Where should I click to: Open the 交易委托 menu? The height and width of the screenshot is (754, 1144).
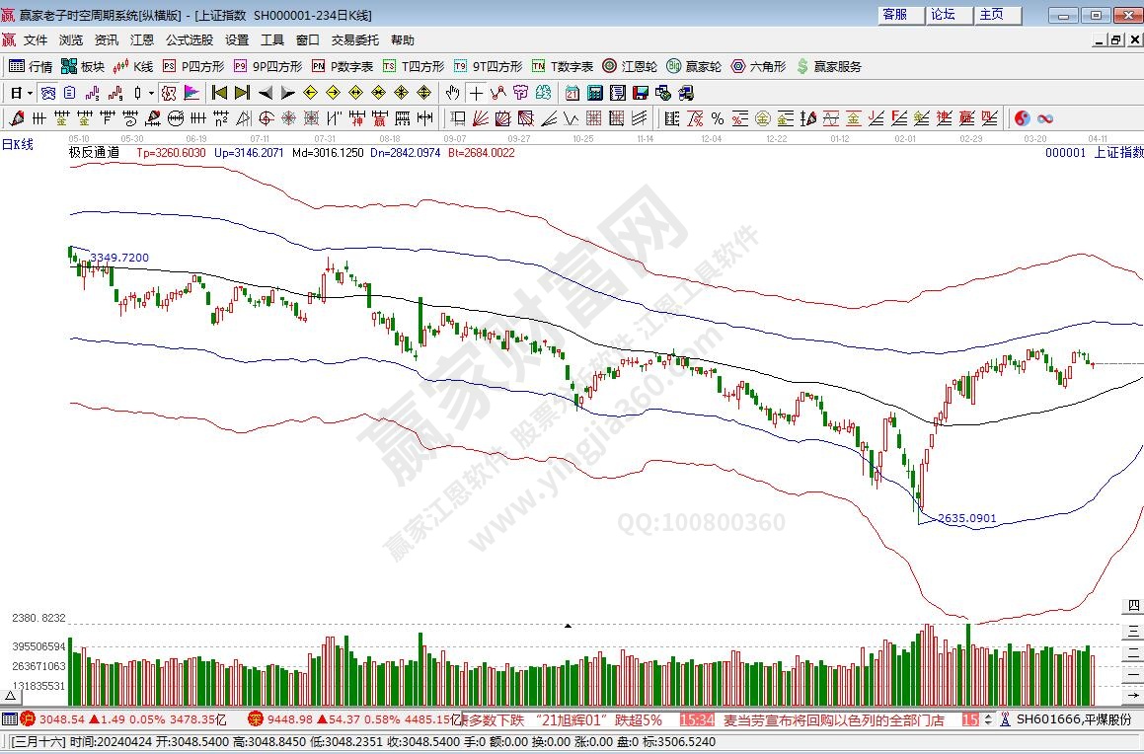354,39
